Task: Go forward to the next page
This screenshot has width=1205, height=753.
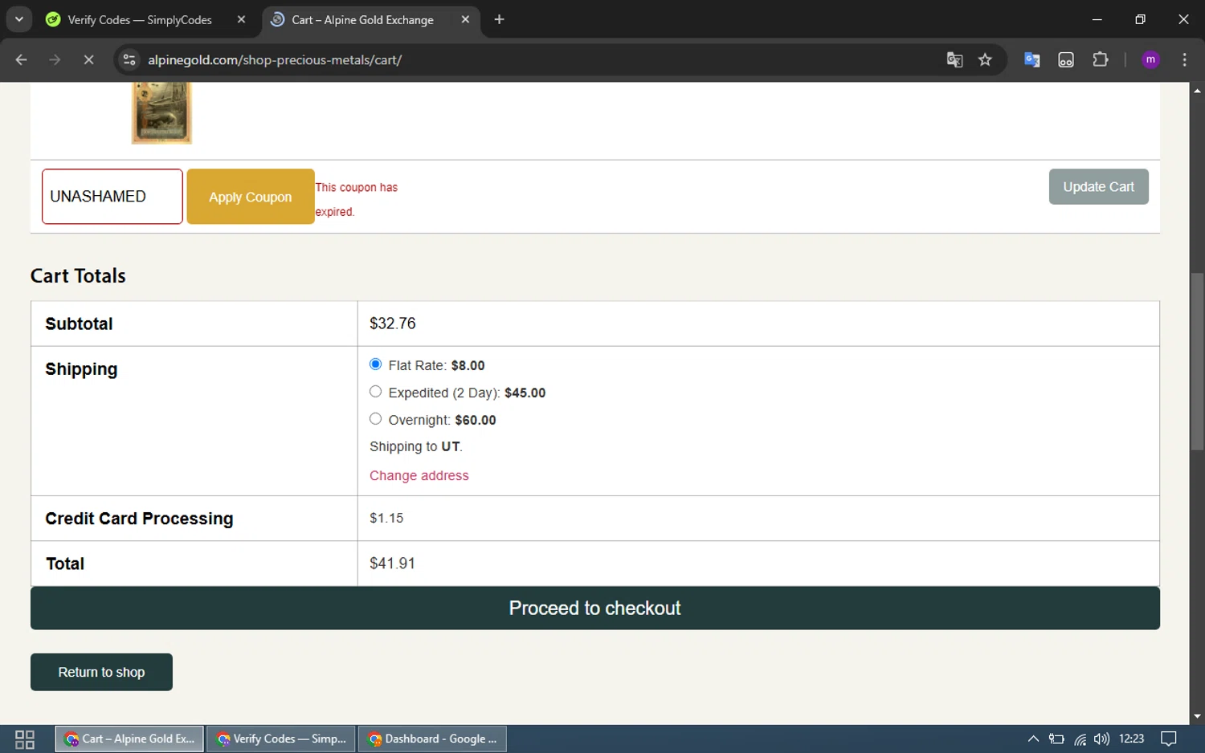Action: click(x=55, y=59)
